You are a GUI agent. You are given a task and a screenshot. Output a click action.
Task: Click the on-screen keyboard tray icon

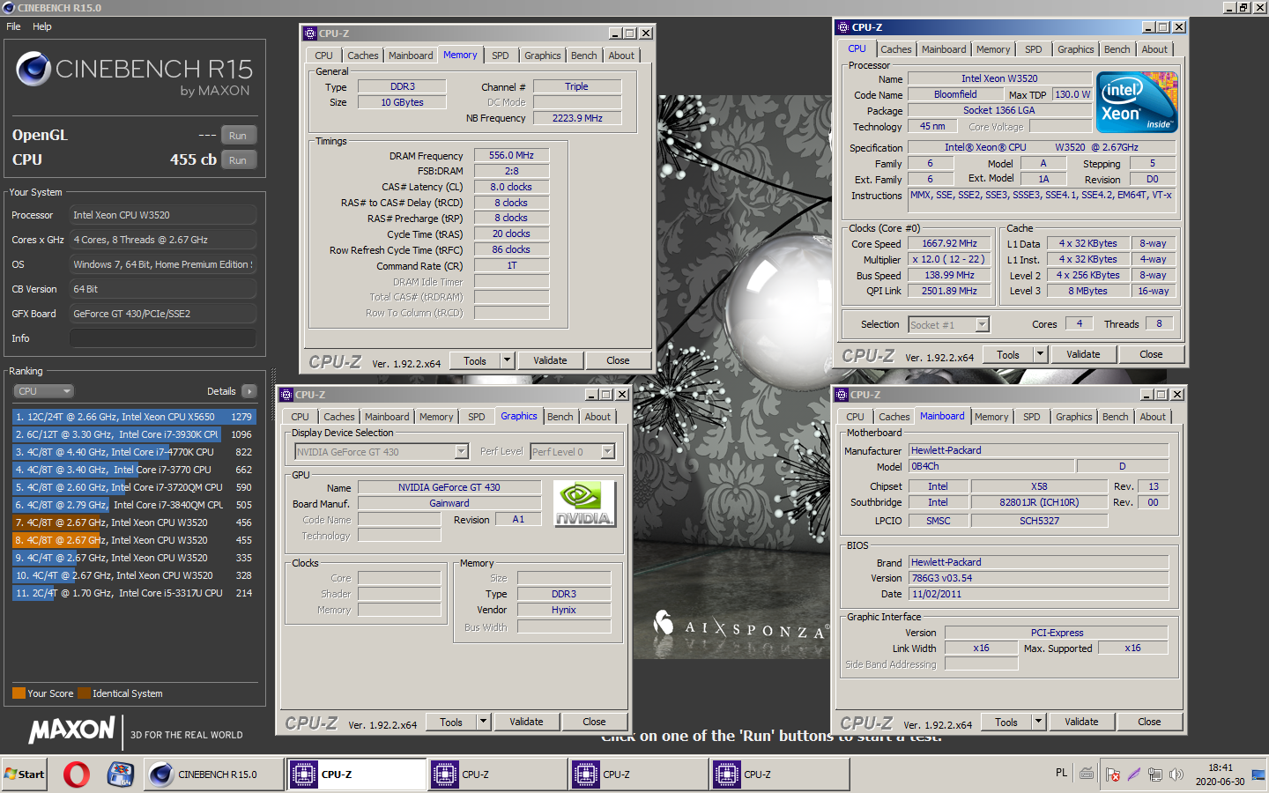pos(1087,774)
